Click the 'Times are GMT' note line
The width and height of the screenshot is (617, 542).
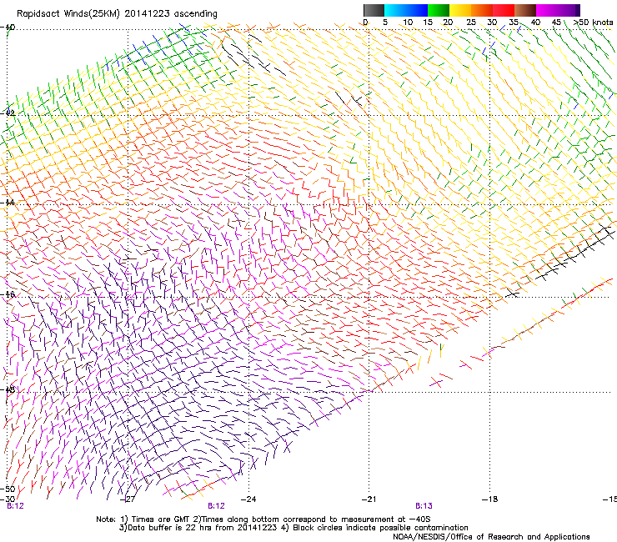point(263,519)
